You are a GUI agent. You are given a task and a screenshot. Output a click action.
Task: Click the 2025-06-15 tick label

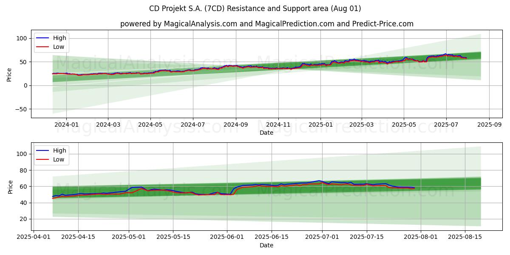(x=271, y=237)
